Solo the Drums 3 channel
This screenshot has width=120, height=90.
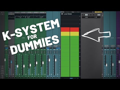click(x=114, y=51)
